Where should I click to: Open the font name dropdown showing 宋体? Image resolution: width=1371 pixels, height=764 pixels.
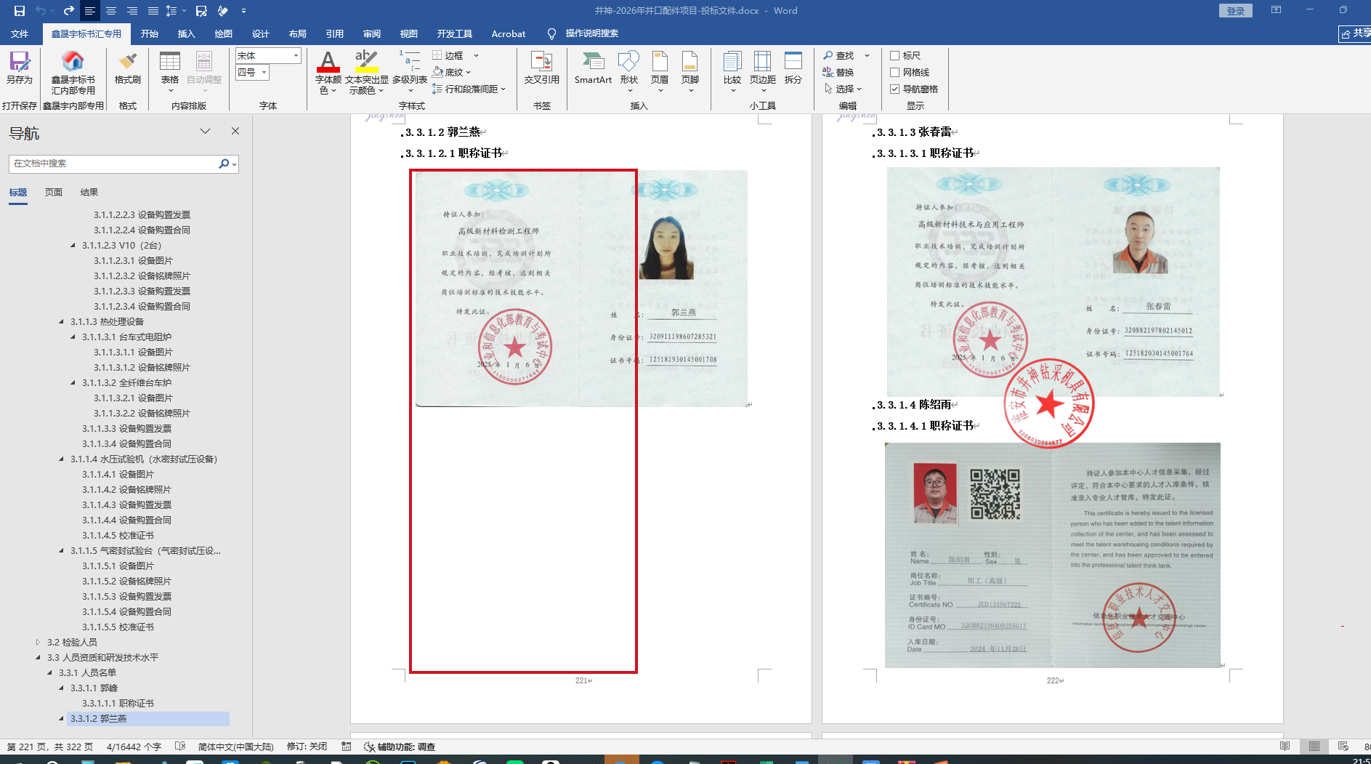pos(295,56)
